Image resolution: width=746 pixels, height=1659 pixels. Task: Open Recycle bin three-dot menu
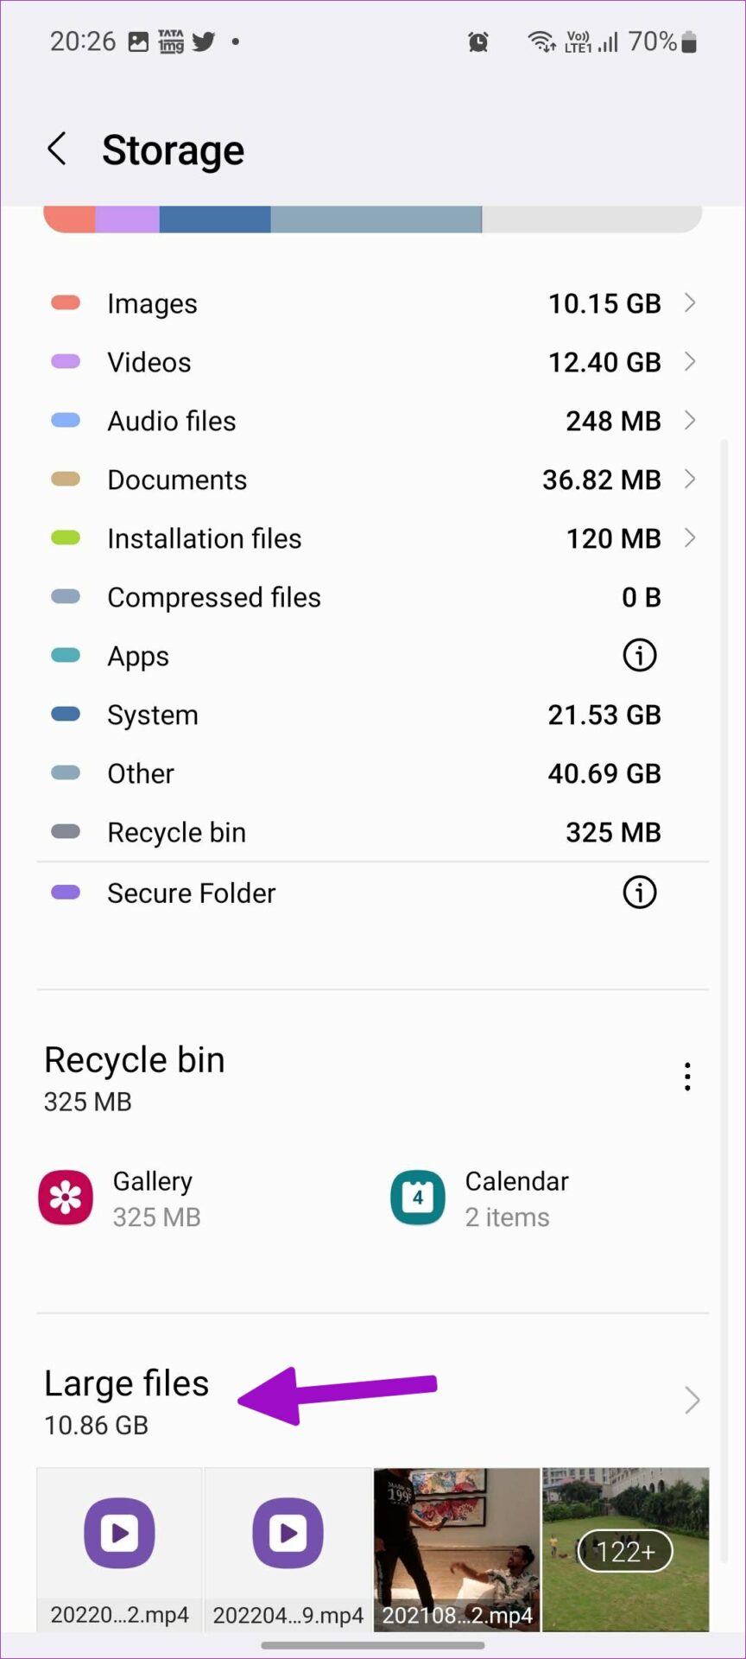[687, 1077]
